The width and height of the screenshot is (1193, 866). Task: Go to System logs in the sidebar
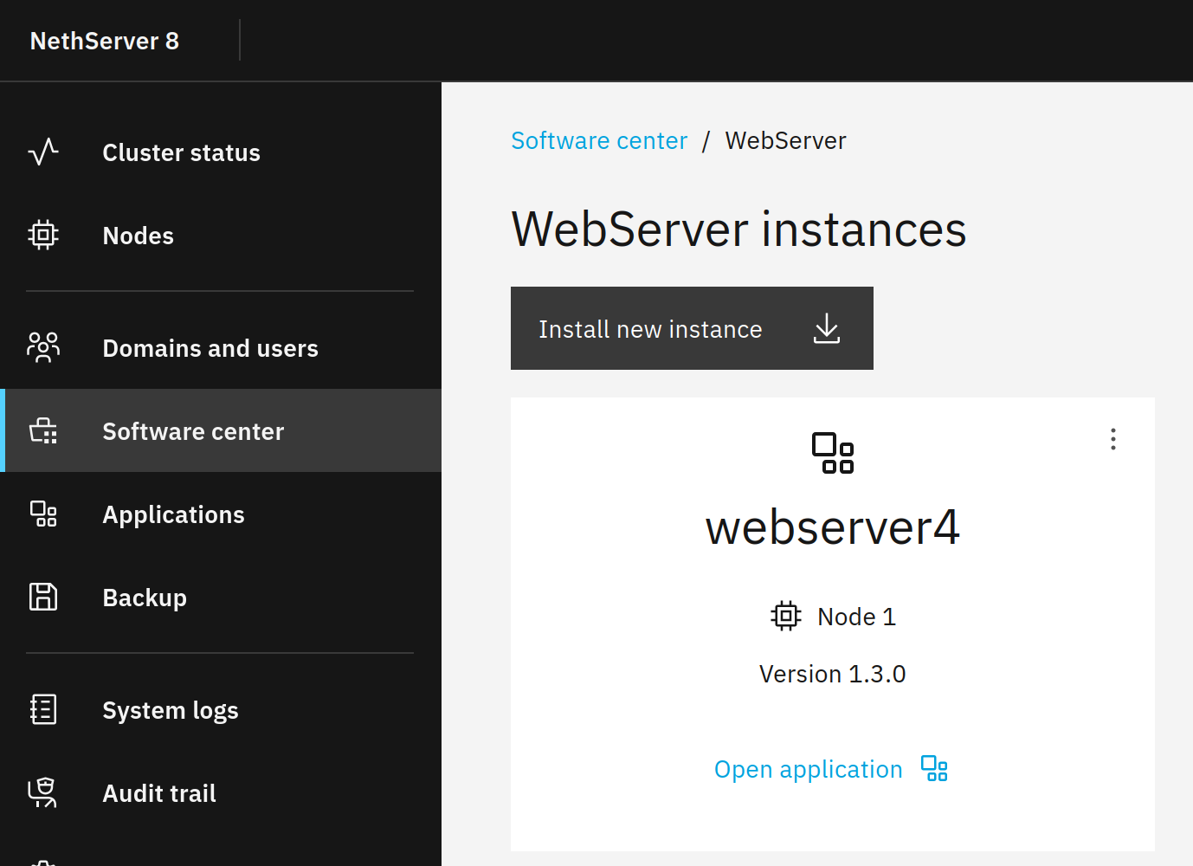tap(170, 710)
